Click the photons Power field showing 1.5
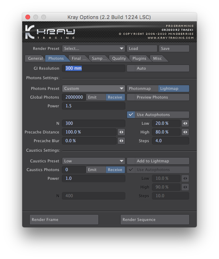This screenshot has width=219, height=259. pyautogui.click(x=94, y=106)
